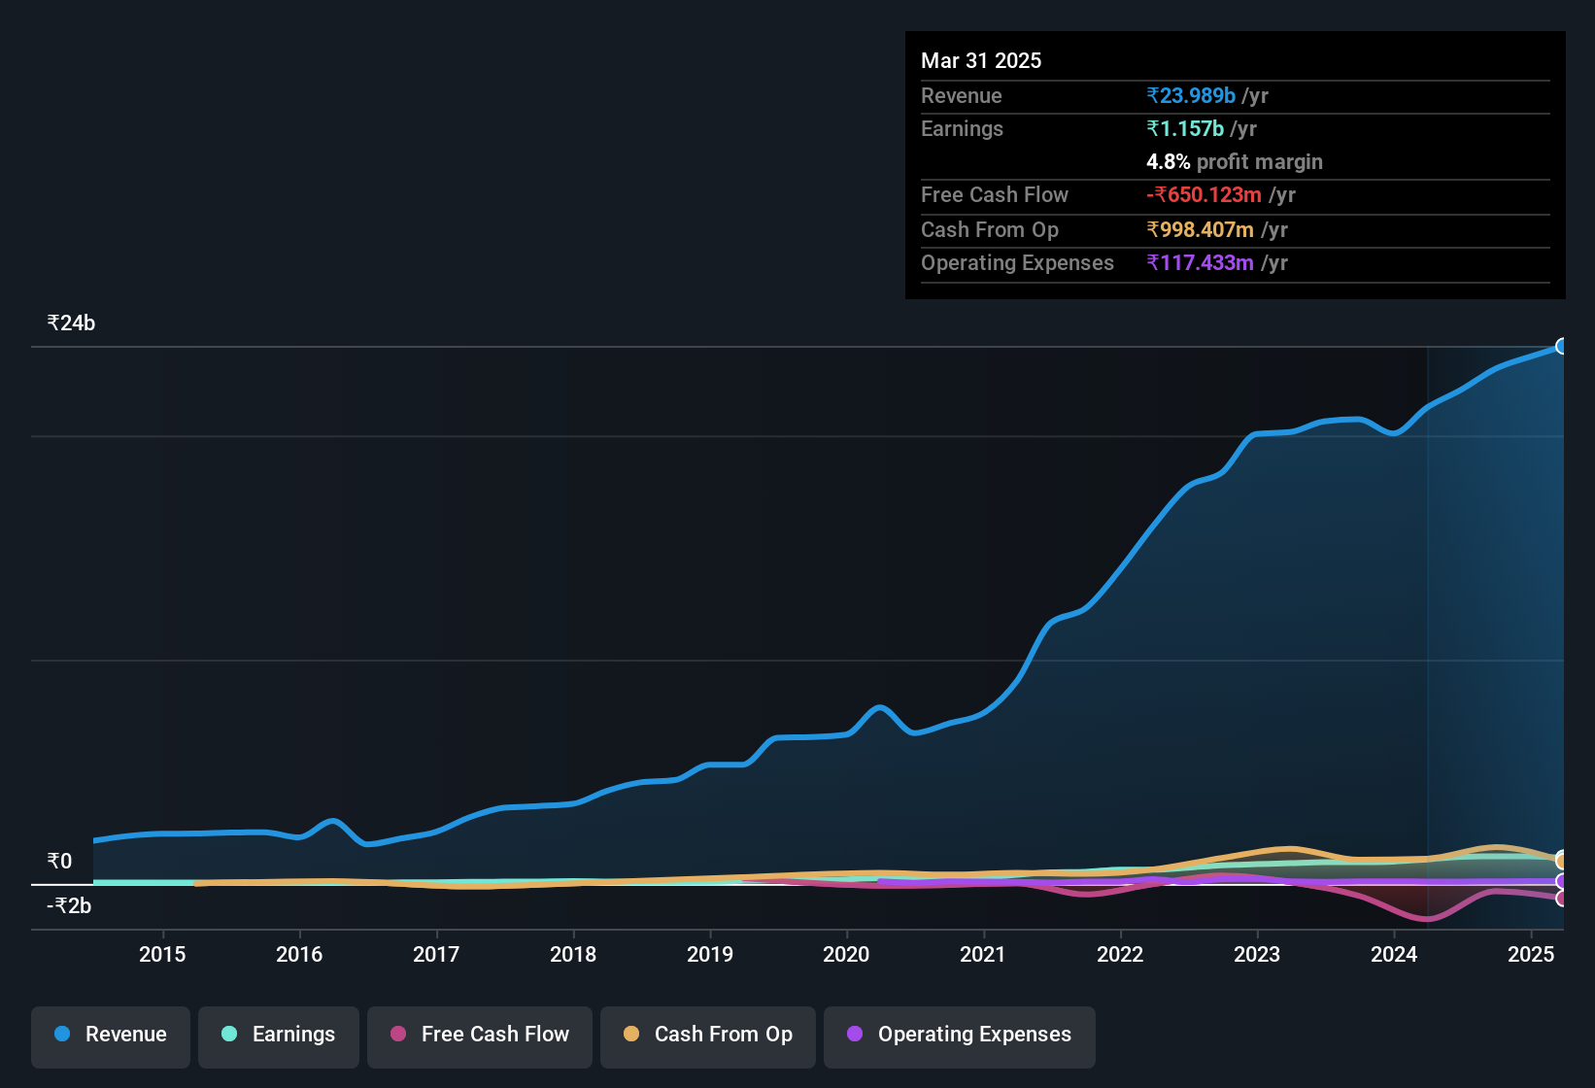This screenshot has height=1088, width=1595.
Task: Click the Free Cash Flow endpoint marker
Action: pos(1562,899)
